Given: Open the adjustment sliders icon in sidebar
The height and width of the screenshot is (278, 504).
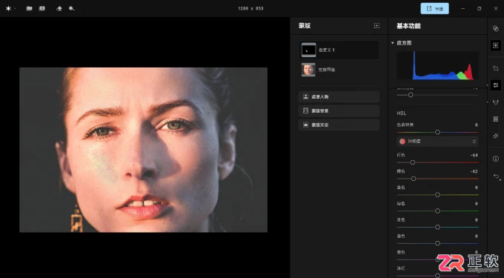Looking at the screenshot, I should coord(496,85).
